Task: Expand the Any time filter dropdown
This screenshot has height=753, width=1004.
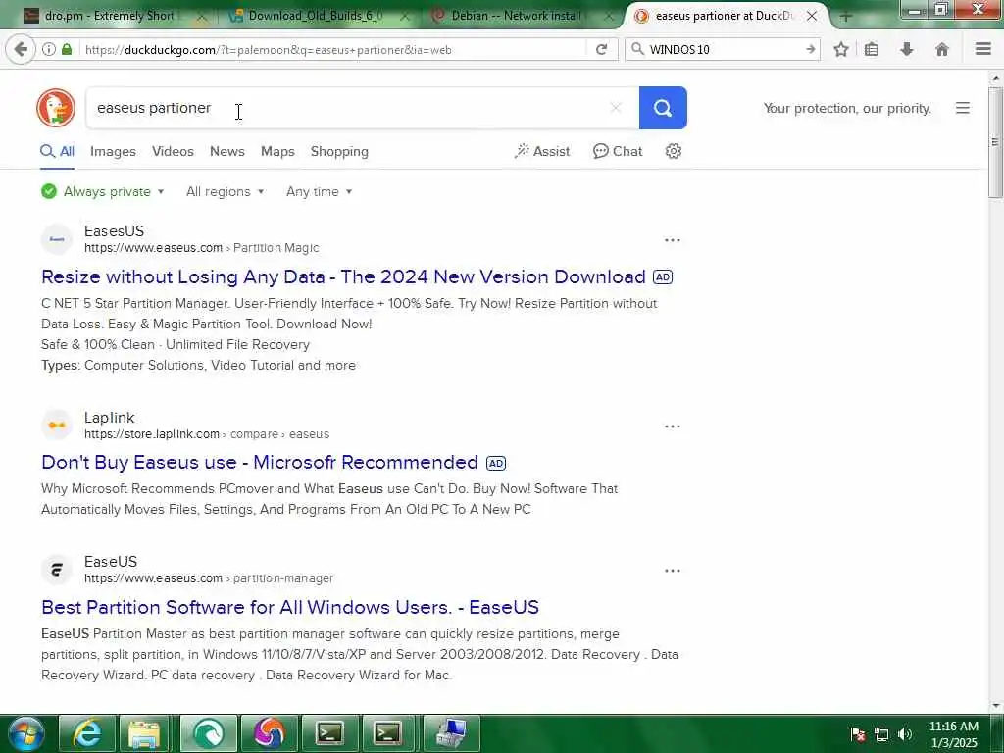Action: pyautogui.click(x=319, y=191)
